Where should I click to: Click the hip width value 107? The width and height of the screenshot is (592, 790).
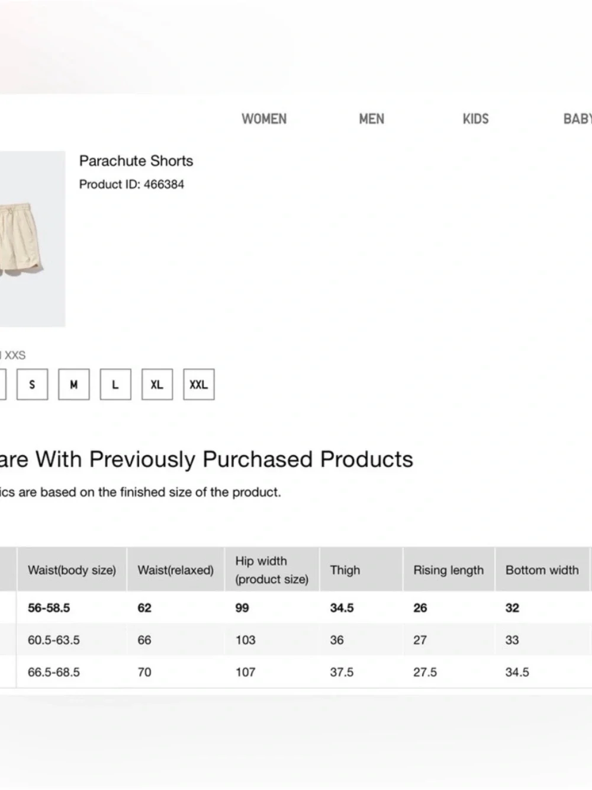click(x=245, y=672)
